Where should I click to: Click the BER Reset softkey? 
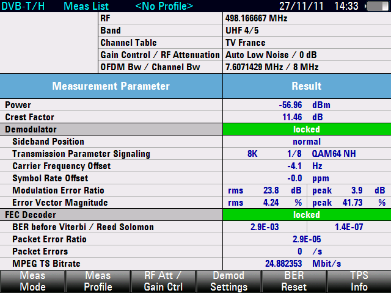[x=294, y=281]
